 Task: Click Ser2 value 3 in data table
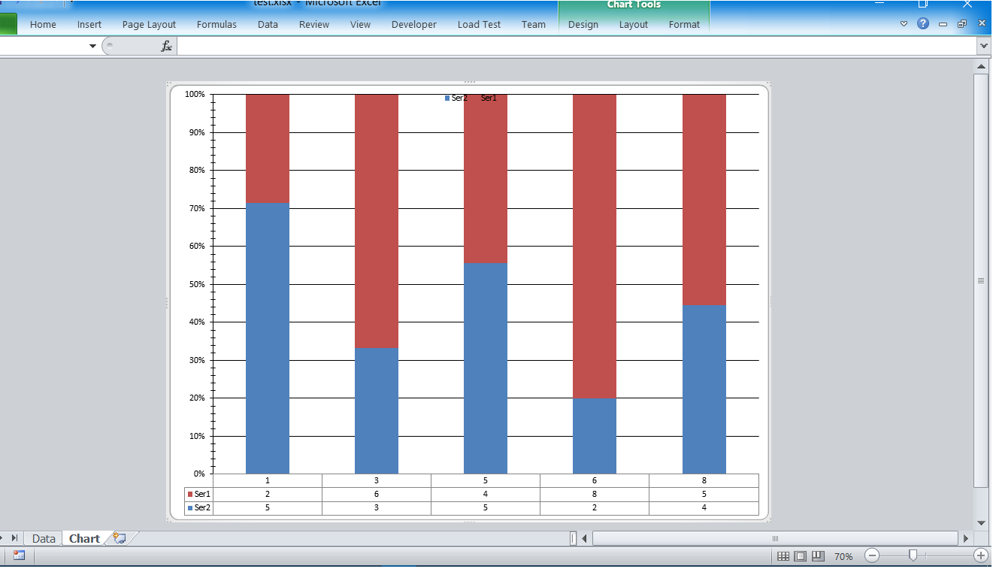coord(377,508)
